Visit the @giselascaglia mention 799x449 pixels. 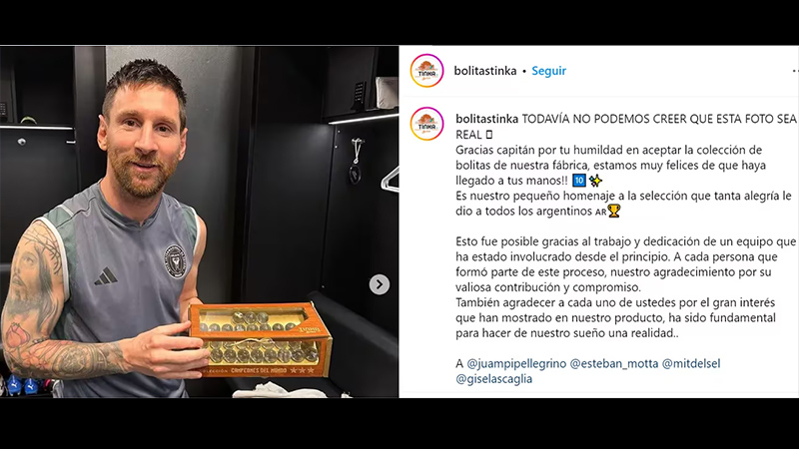(x=493, y=379)
